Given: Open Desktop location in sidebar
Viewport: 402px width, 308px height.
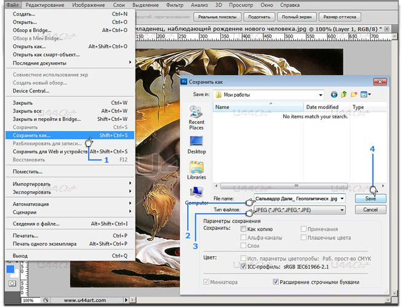Looking at the screenshot, I should (x=196, y=145).
